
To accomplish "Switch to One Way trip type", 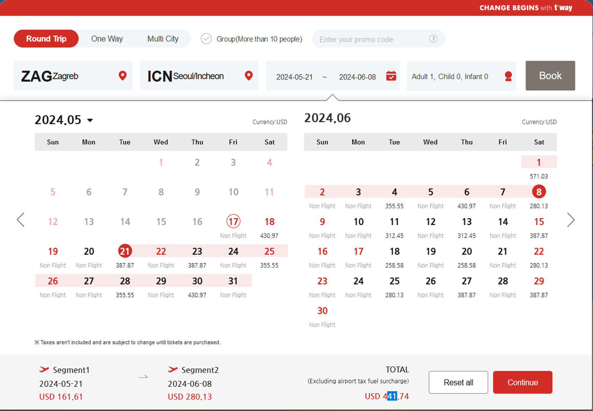I will point(107,39).
